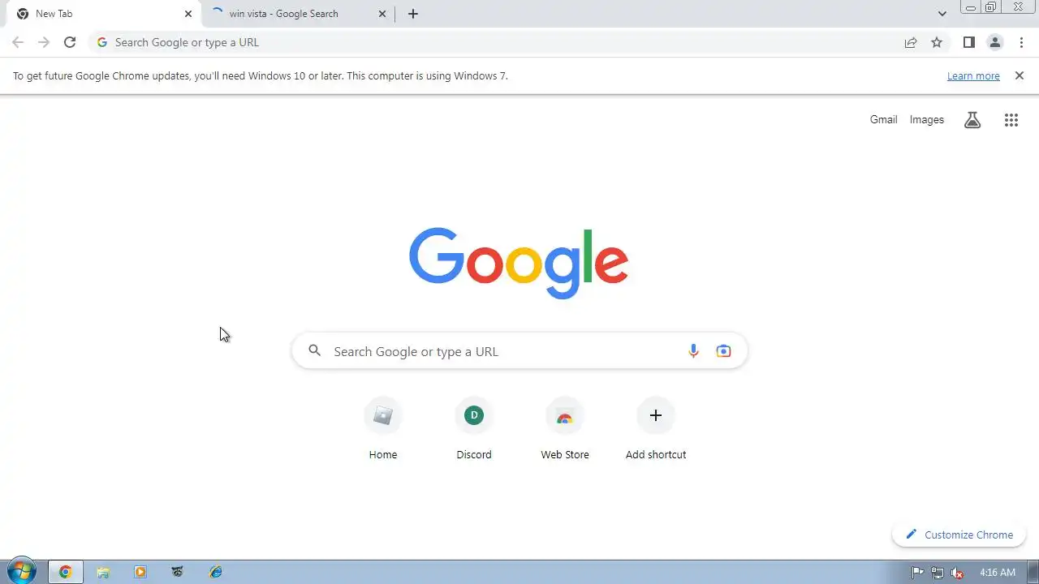The height and width of the screenshot is (584, 1039).
Task: Click the network tray icon
Action: click(x=938, y=572)
